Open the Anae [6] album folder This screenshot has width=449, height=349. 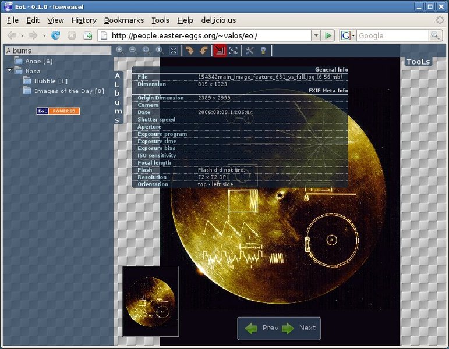(x=34, y=61)
